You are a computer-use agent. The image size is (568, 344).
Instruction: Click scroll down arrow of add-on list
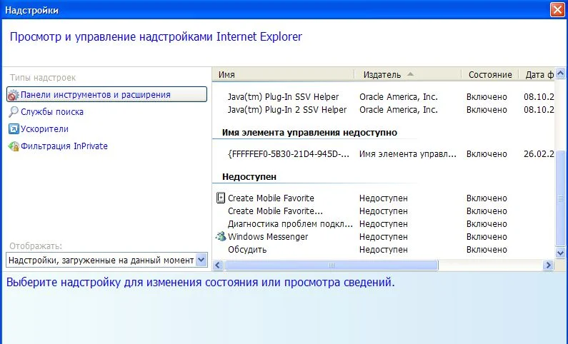[560, 253]
